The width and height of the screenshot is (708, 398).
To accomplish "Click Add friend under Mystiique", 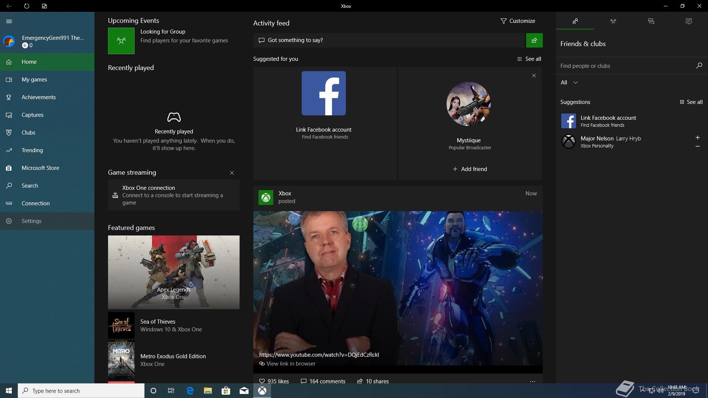I will click(x=470, y=169).
